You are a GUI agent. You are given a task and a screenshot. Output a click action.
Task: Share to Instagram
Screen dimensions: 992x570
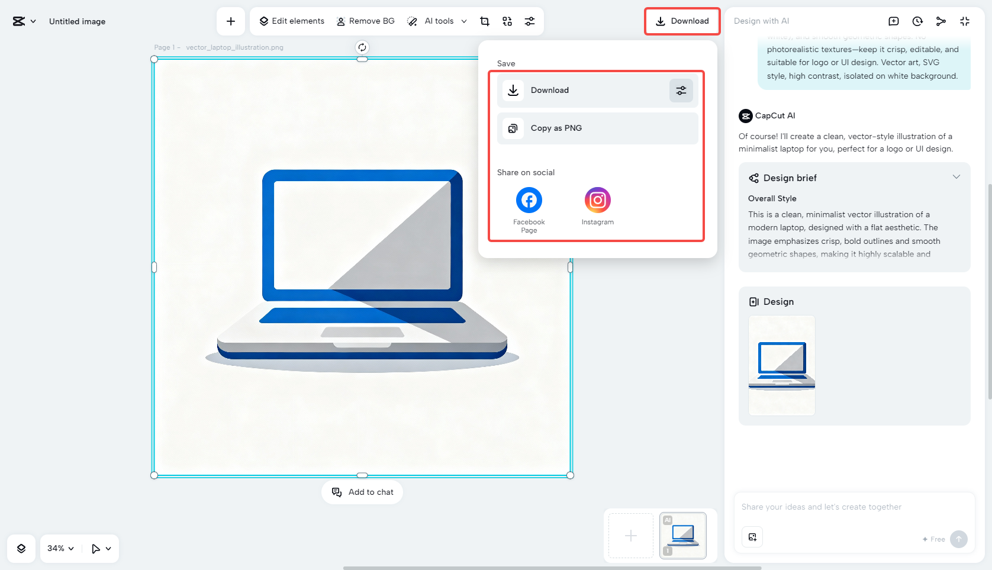coord(597,201)
